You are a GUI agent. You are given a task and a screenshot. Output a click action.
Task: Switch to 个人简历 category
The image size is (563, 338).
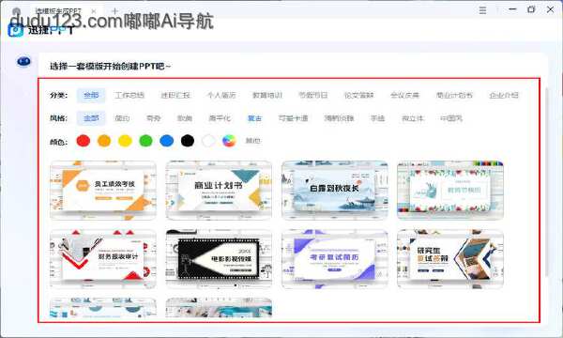(221, 95)
